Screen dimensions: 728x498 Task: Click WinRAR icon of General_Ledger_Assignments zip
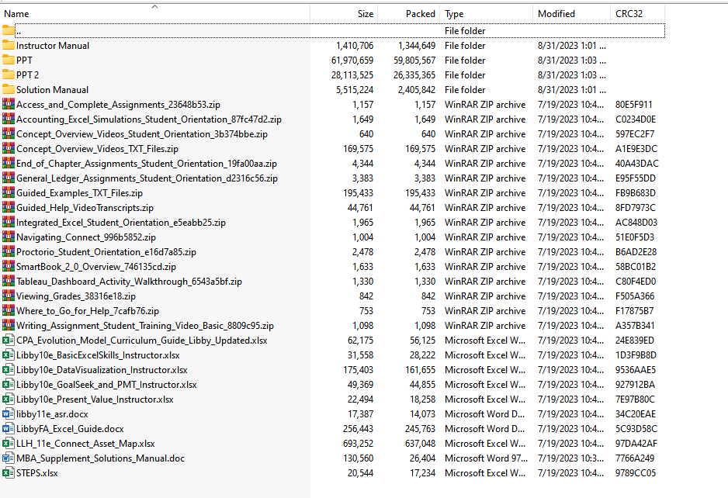click(x=8, y=178)
